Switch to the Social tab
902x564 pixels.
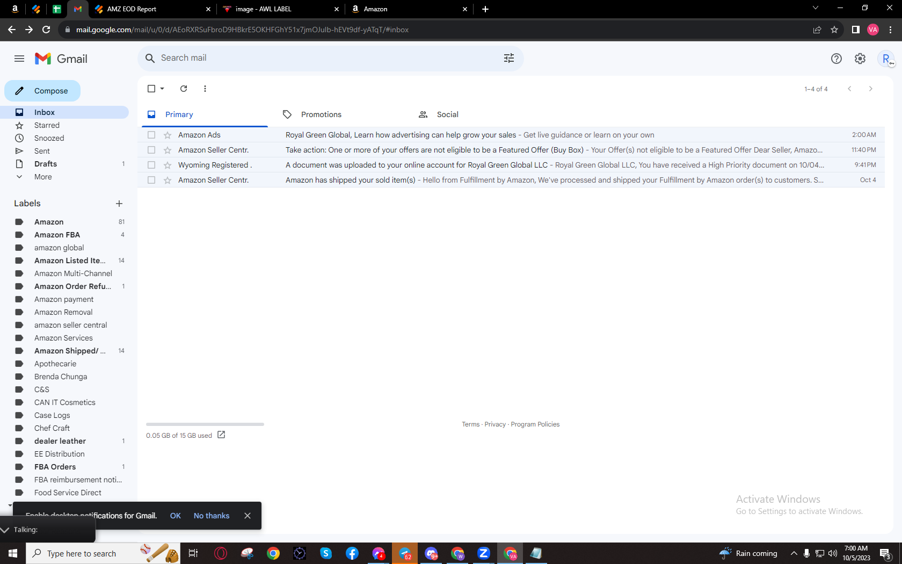(x=447, y=114)
